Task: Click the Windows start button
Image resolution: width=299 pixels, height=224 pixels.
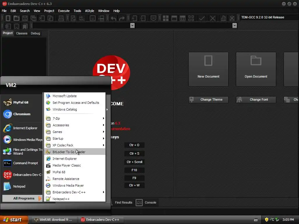Action: click(14, 220)
